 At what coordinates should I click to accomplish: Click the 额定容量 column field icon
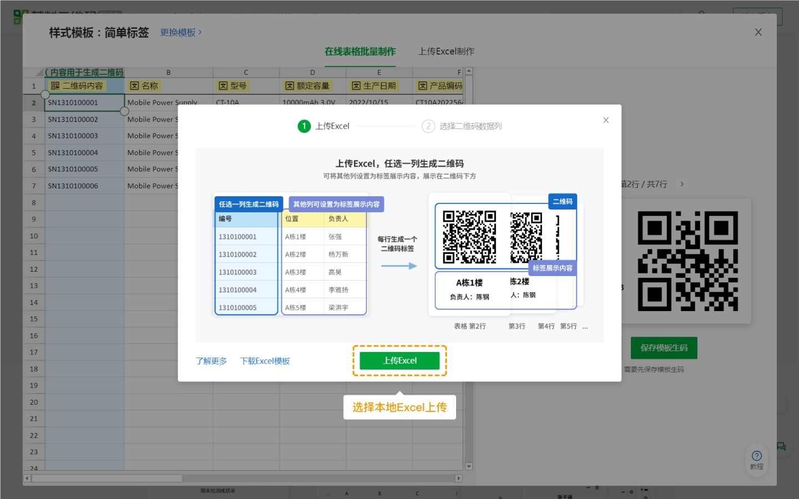tap(290, 86)
